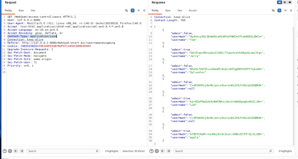Toggle word wrap icon in Request panel
The image size is (298, 159).
[x=132, y=10]
